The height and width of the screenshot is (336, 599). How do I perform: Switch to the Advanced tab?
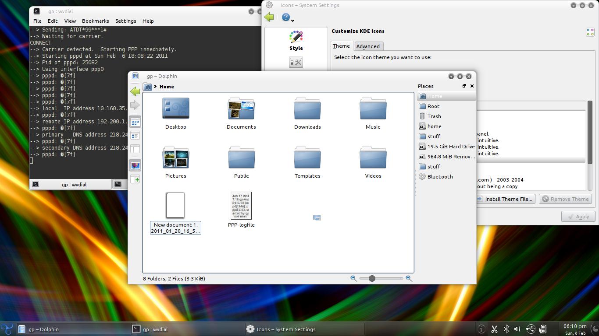coord(368,46)
